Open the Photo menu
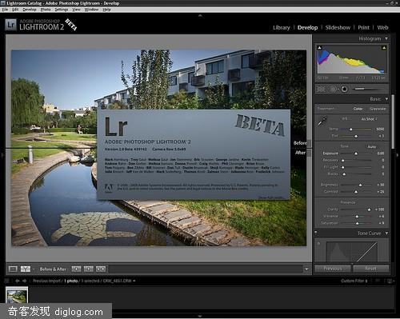This screenshot has width=400, height=319. click(46, 10)
